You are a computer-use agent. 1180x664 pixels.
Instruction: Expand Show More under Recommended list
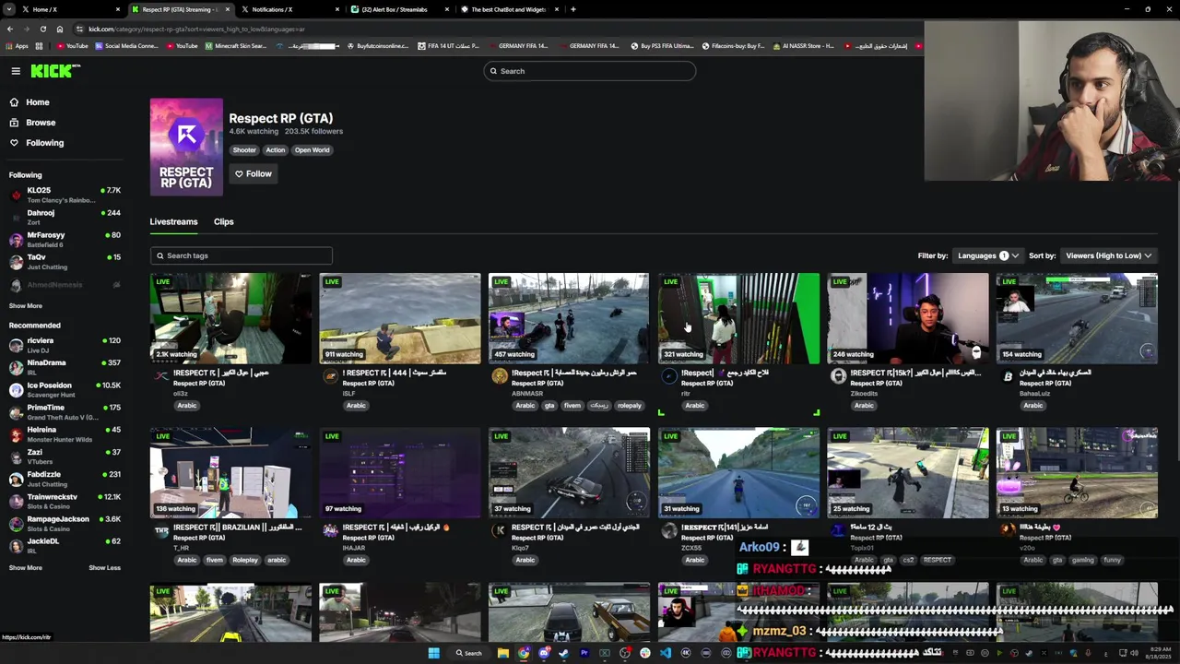point(26,567)
